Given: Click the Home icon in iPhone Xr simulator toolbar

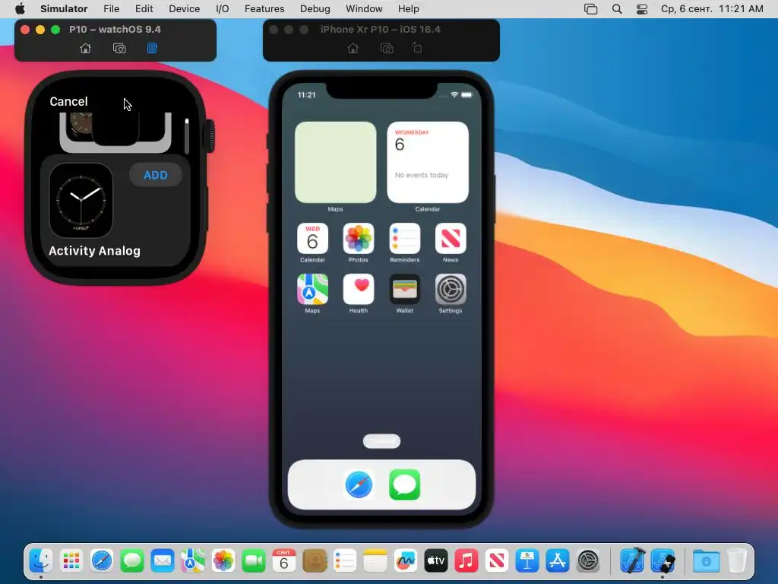Looking at the screenshot, I should [353, 48].
